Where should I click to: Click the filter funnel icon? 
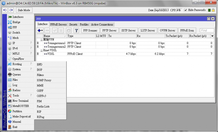pos(76,31)
